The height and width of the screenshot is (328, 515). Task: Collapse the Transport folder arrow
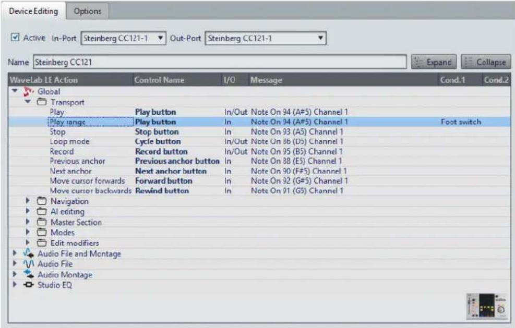[28, 102]
